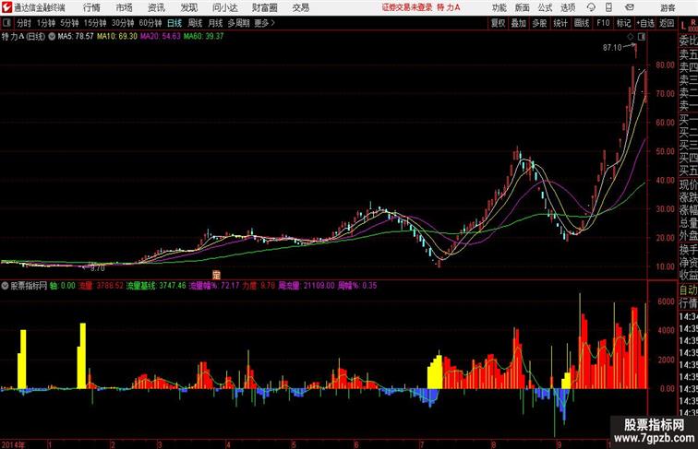Click the 2014年 date axis label
Image resolution: width=698 pixels, height=449 pixels.
pyautogui.click(x=13, y=444)
